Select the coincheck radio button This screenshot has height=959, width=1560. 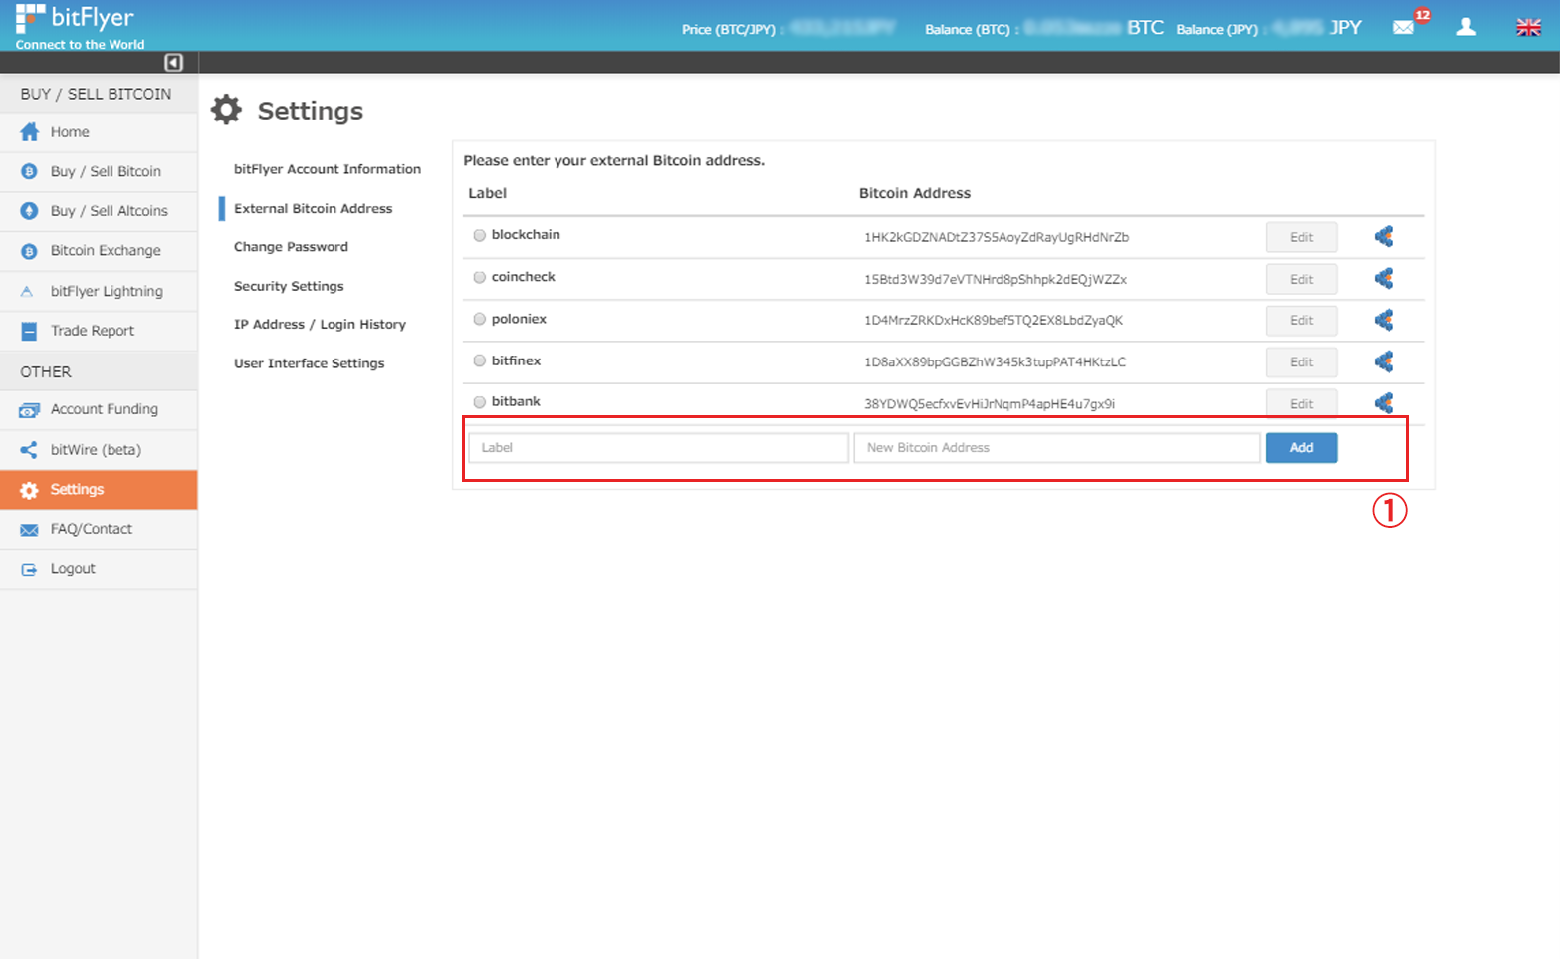(480, 277)
